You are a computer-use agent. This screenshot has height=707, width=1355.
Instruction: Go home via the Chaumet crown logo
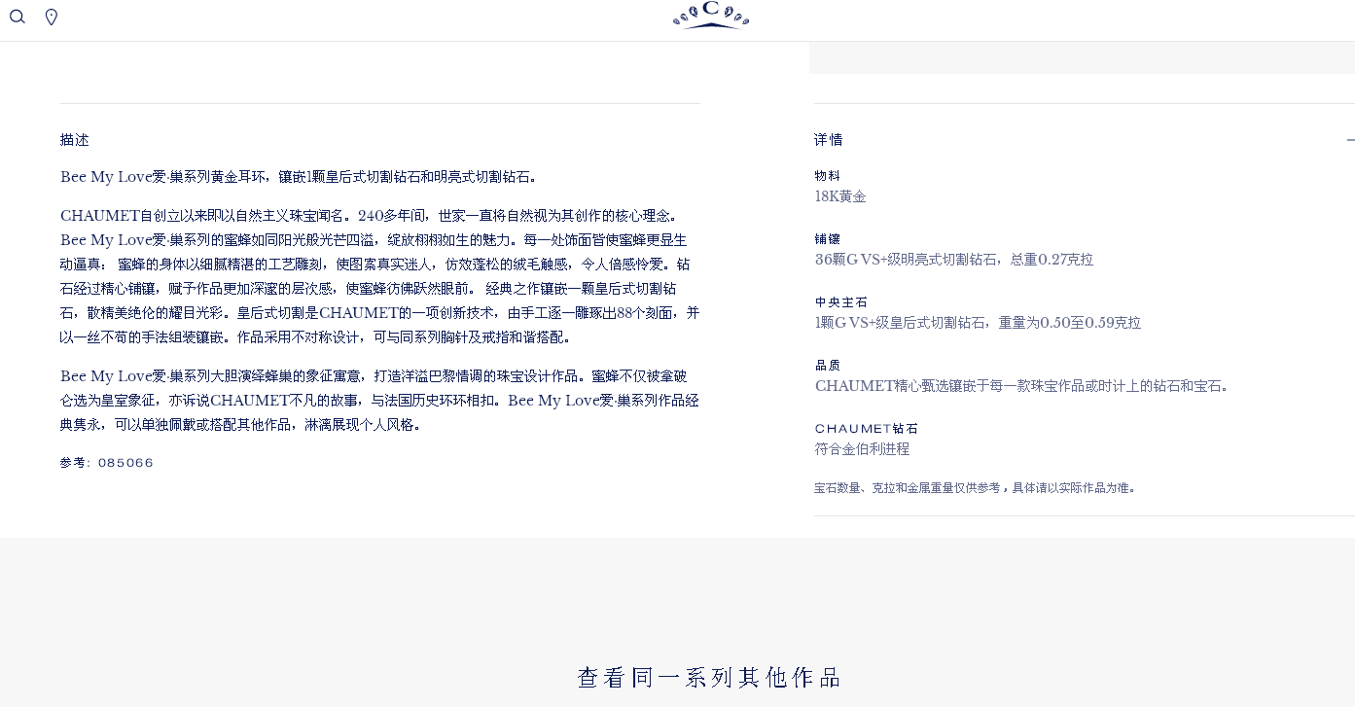click(x=711, y=15)
